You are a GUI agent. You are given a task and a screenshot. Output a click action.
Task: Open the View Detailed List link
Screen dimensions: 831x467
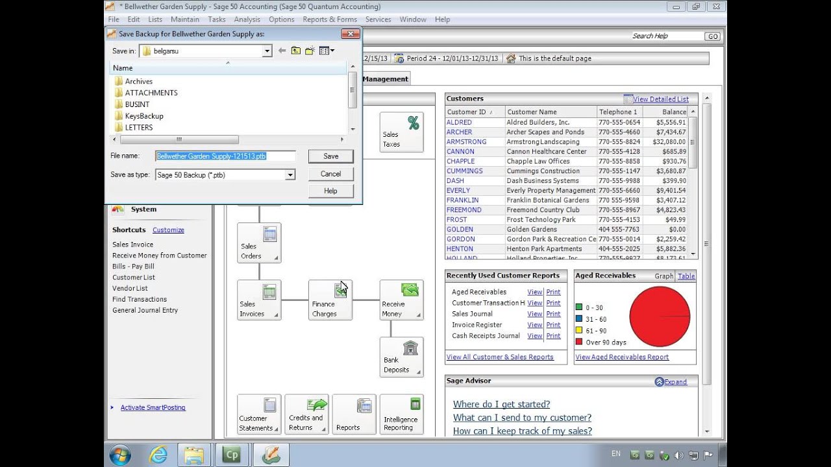661,99
